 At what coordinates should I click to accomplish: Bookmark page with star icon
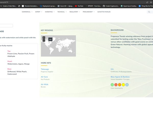[151, 2]
